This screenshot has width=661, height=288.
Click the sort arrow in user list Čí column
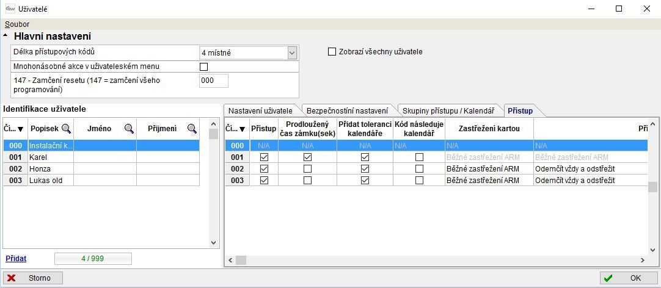20,129
